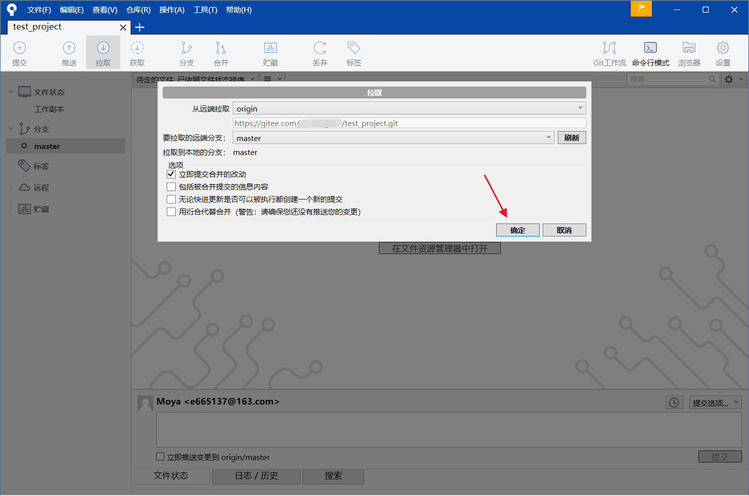Expand the 远程 sidebar section
The image size is (749, 496).
click(11, 187)
